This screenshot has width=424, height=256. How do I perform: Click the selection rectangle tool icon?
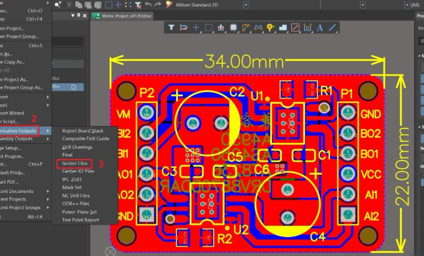(x=208, y=27)
